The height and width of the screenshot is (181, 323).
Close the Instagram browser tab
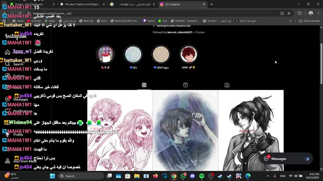(x=204, y=4)
